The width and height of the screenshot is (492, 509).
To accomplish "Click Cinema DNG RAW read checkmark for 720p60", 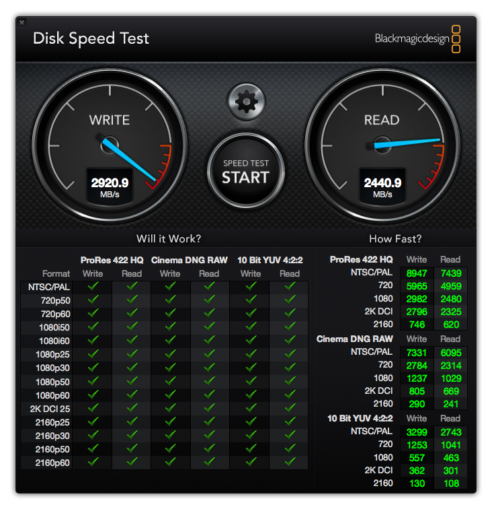I will [210, 313].
